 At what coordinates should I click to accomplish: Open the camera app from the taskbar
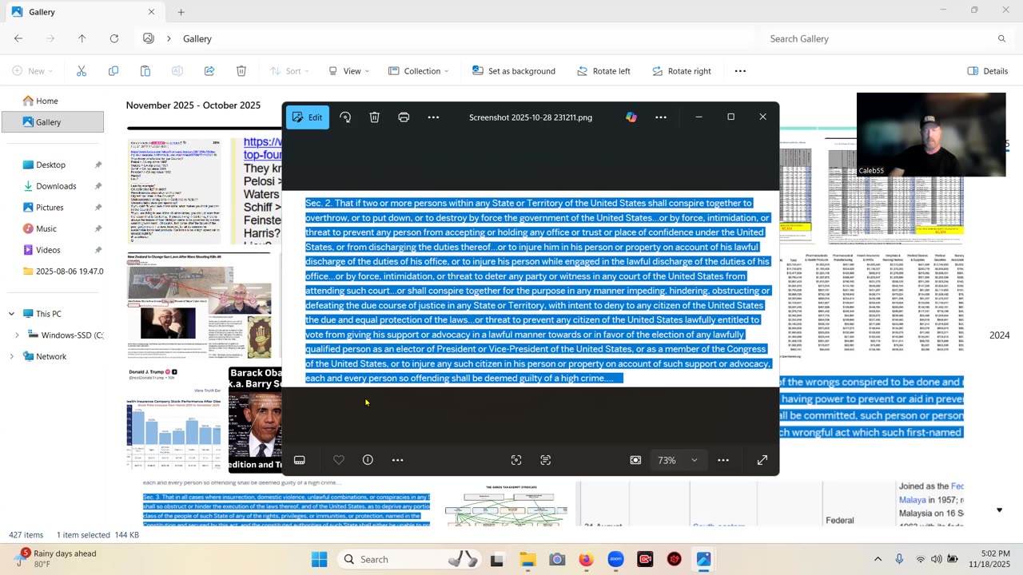point(557,559)
